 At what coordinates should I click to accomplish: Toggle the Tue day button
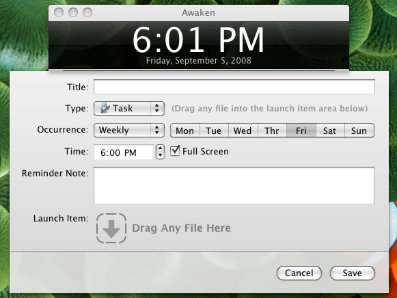click(214, 131)
